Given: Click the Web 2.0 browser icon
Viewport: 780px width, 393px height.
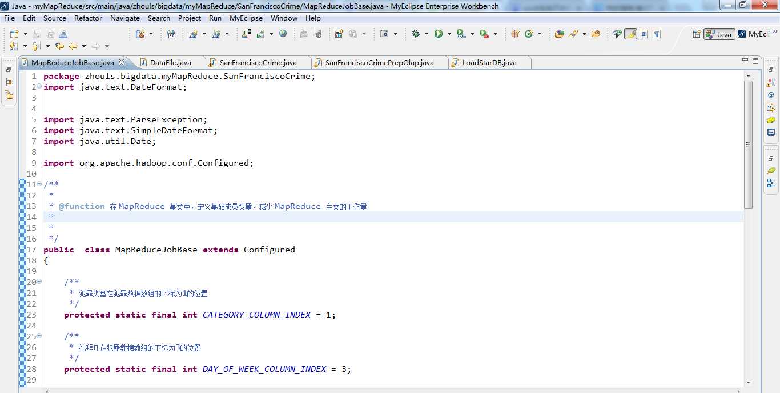Looking at the screenshot, I should [x=171, y=34].
